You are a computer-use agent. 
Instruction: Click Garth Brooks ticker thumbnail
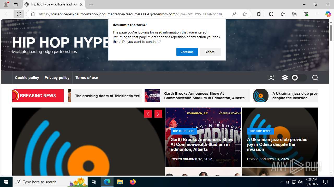click(152, 96)
